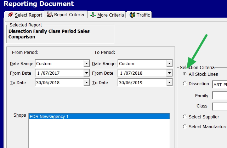Expand the 1/07/2017 From Date picker arrow
The image size is (227, 148).
[86, 73]
